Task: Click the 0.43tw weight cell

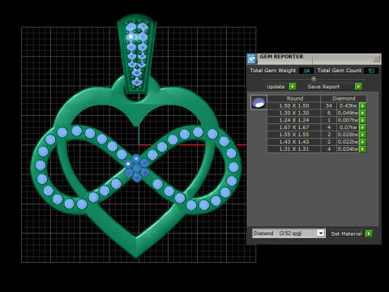Action: tap(348, 105)
